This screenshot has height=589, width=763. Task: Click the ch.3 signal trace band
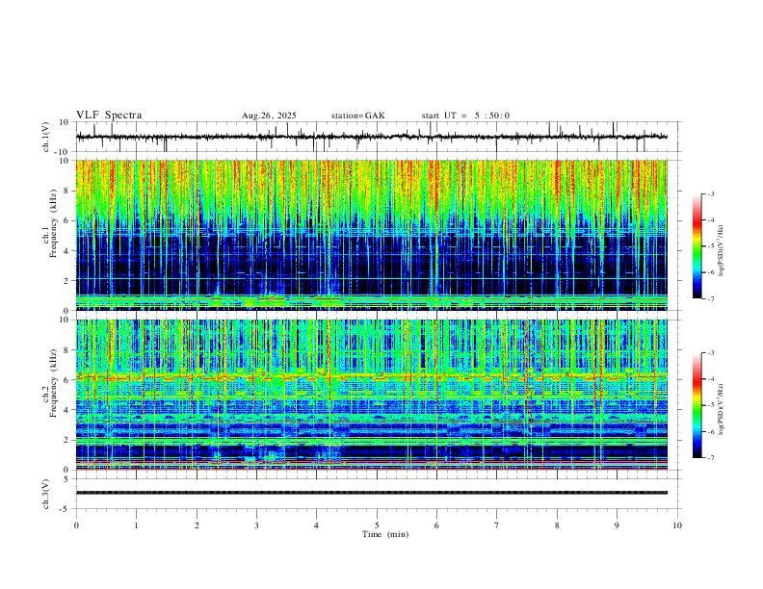point(372,493)
